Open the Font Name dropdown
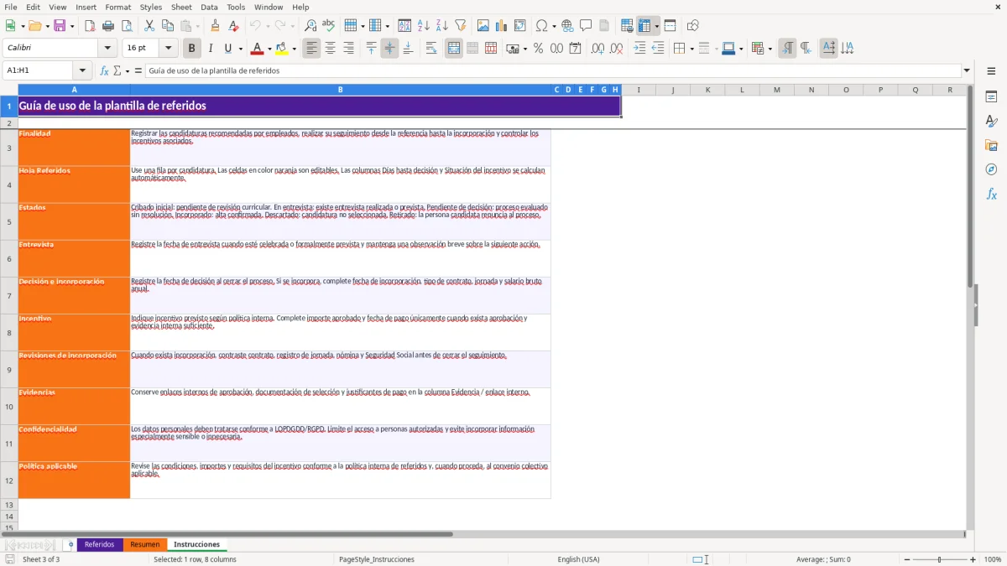 point(107,49)
